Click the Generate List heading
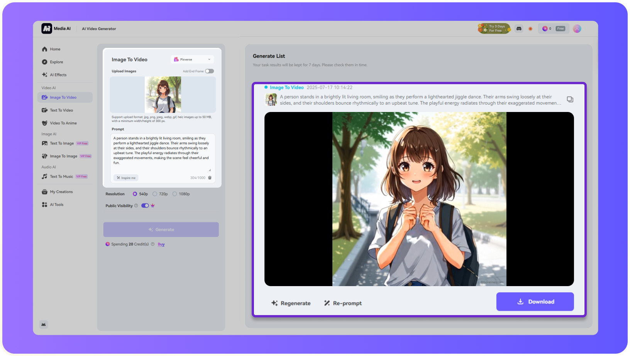 pos(269,56)
